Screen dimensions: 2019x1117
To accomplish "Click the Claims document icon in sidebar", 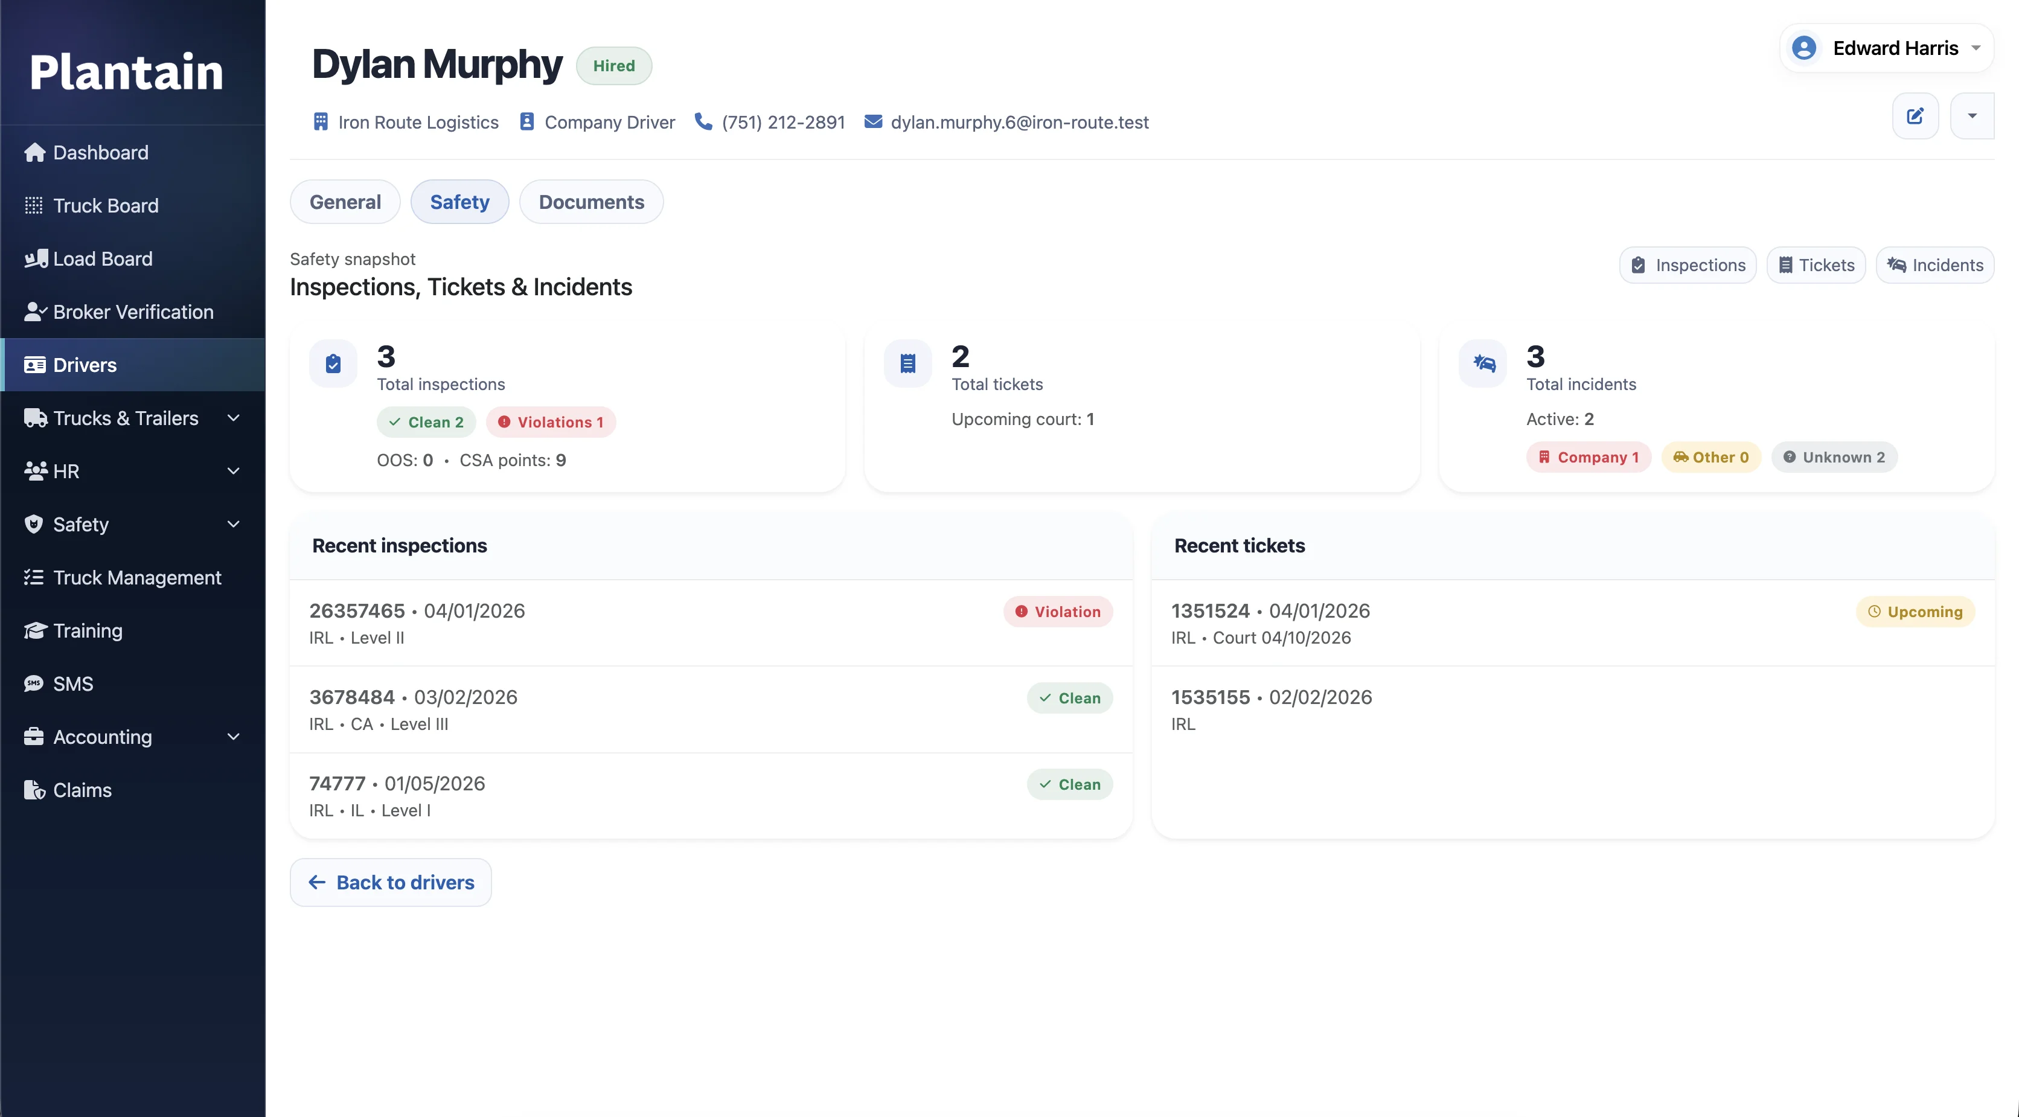I will coord(34,790).
